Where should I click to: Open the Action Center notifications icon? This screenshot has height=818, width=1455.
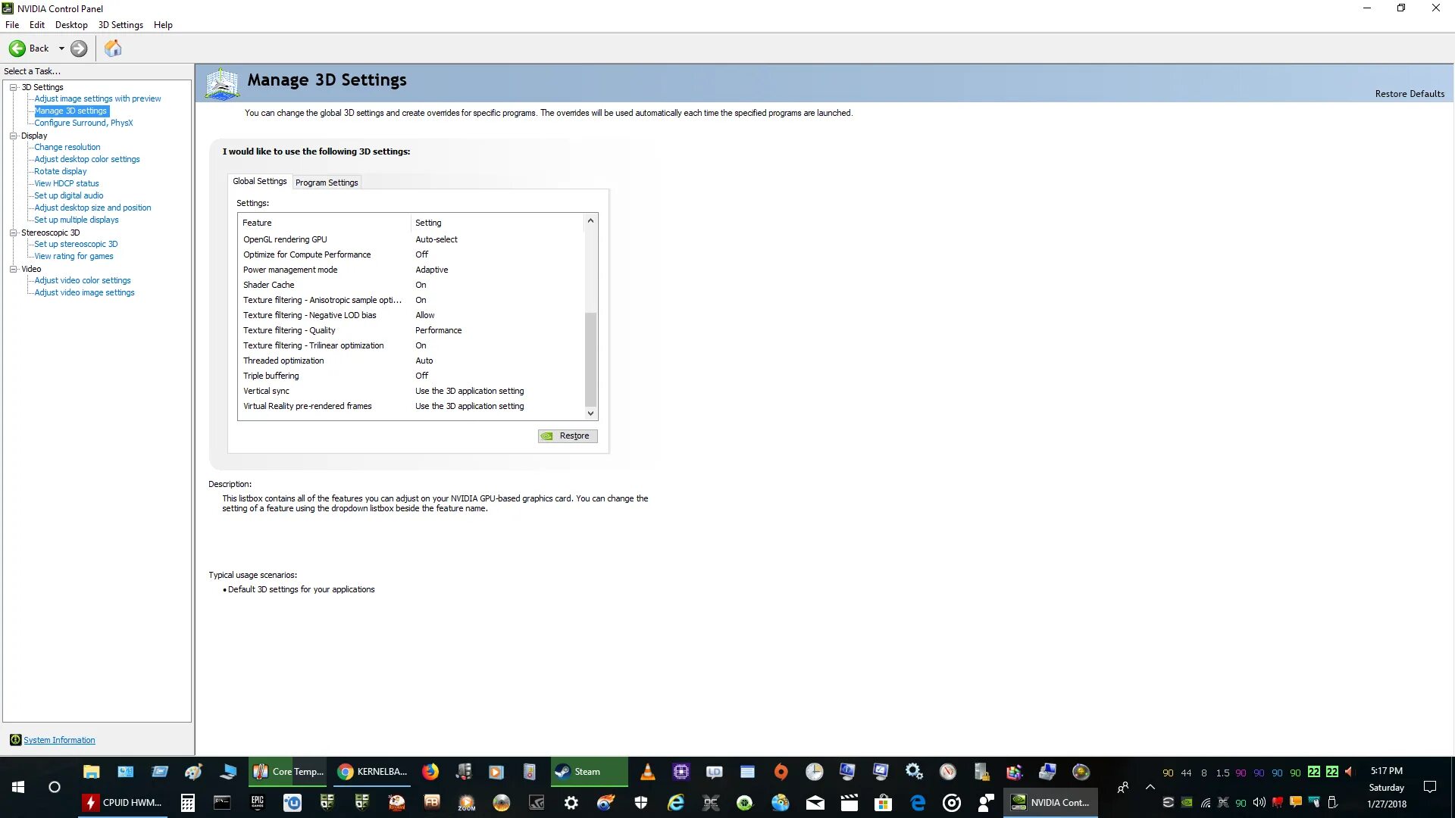pos(1430,787)
